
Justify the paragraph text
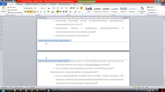click(x=66, y=12)
